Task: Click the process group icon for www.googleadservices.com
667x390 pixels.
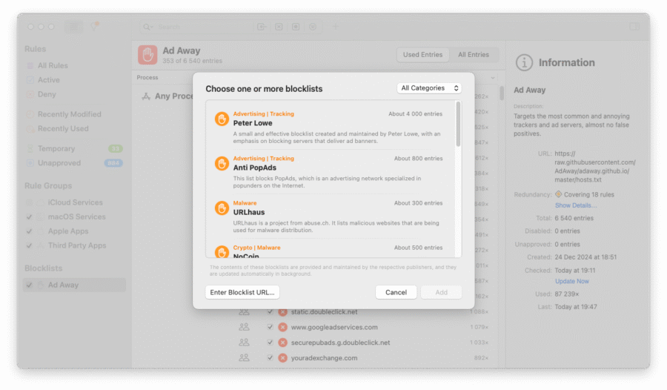Action: [244, 327]
